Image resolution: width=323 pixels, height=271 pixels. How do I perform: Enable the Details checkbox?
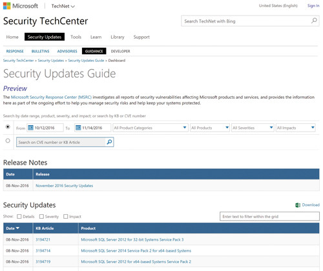click(19, 216)
